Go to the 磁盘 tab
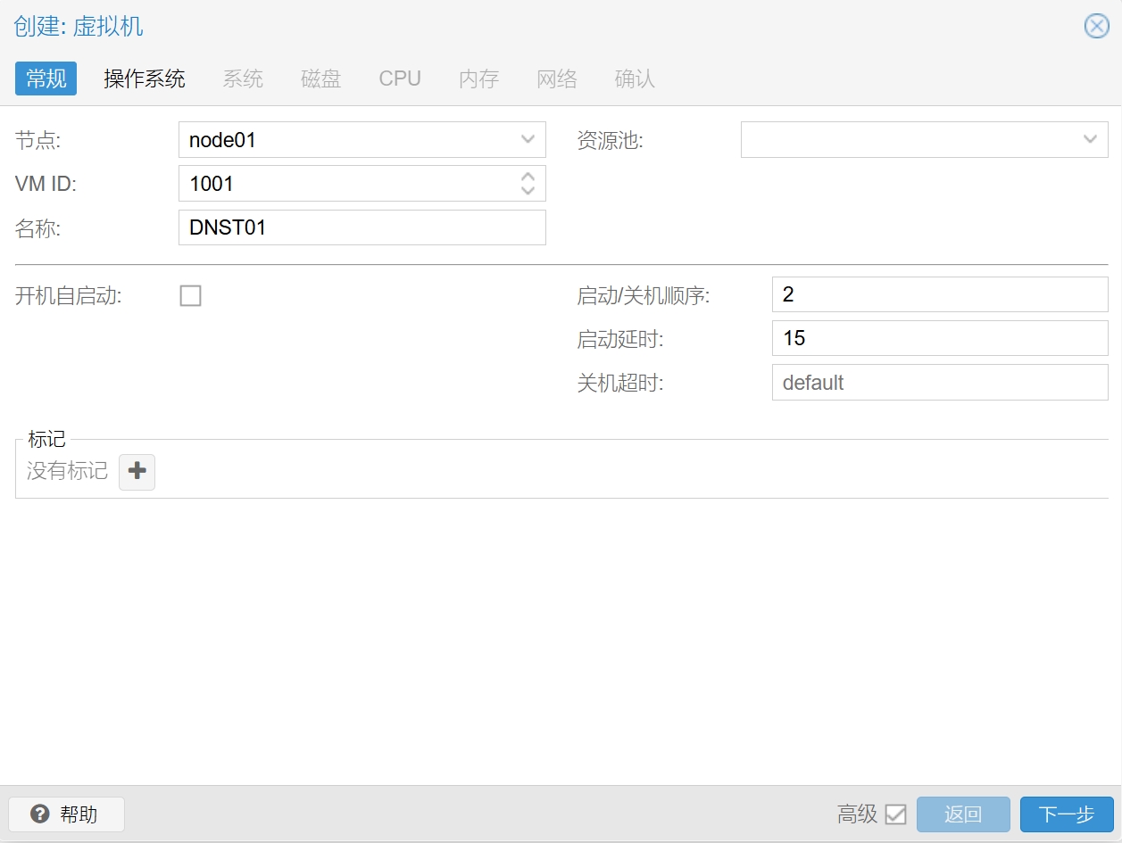 click(321, 79)
